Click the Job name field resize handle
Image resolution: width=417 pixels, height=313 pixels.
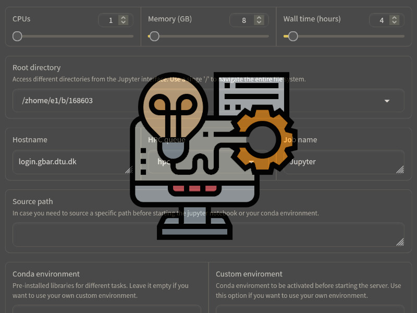[x=400, y=170]
